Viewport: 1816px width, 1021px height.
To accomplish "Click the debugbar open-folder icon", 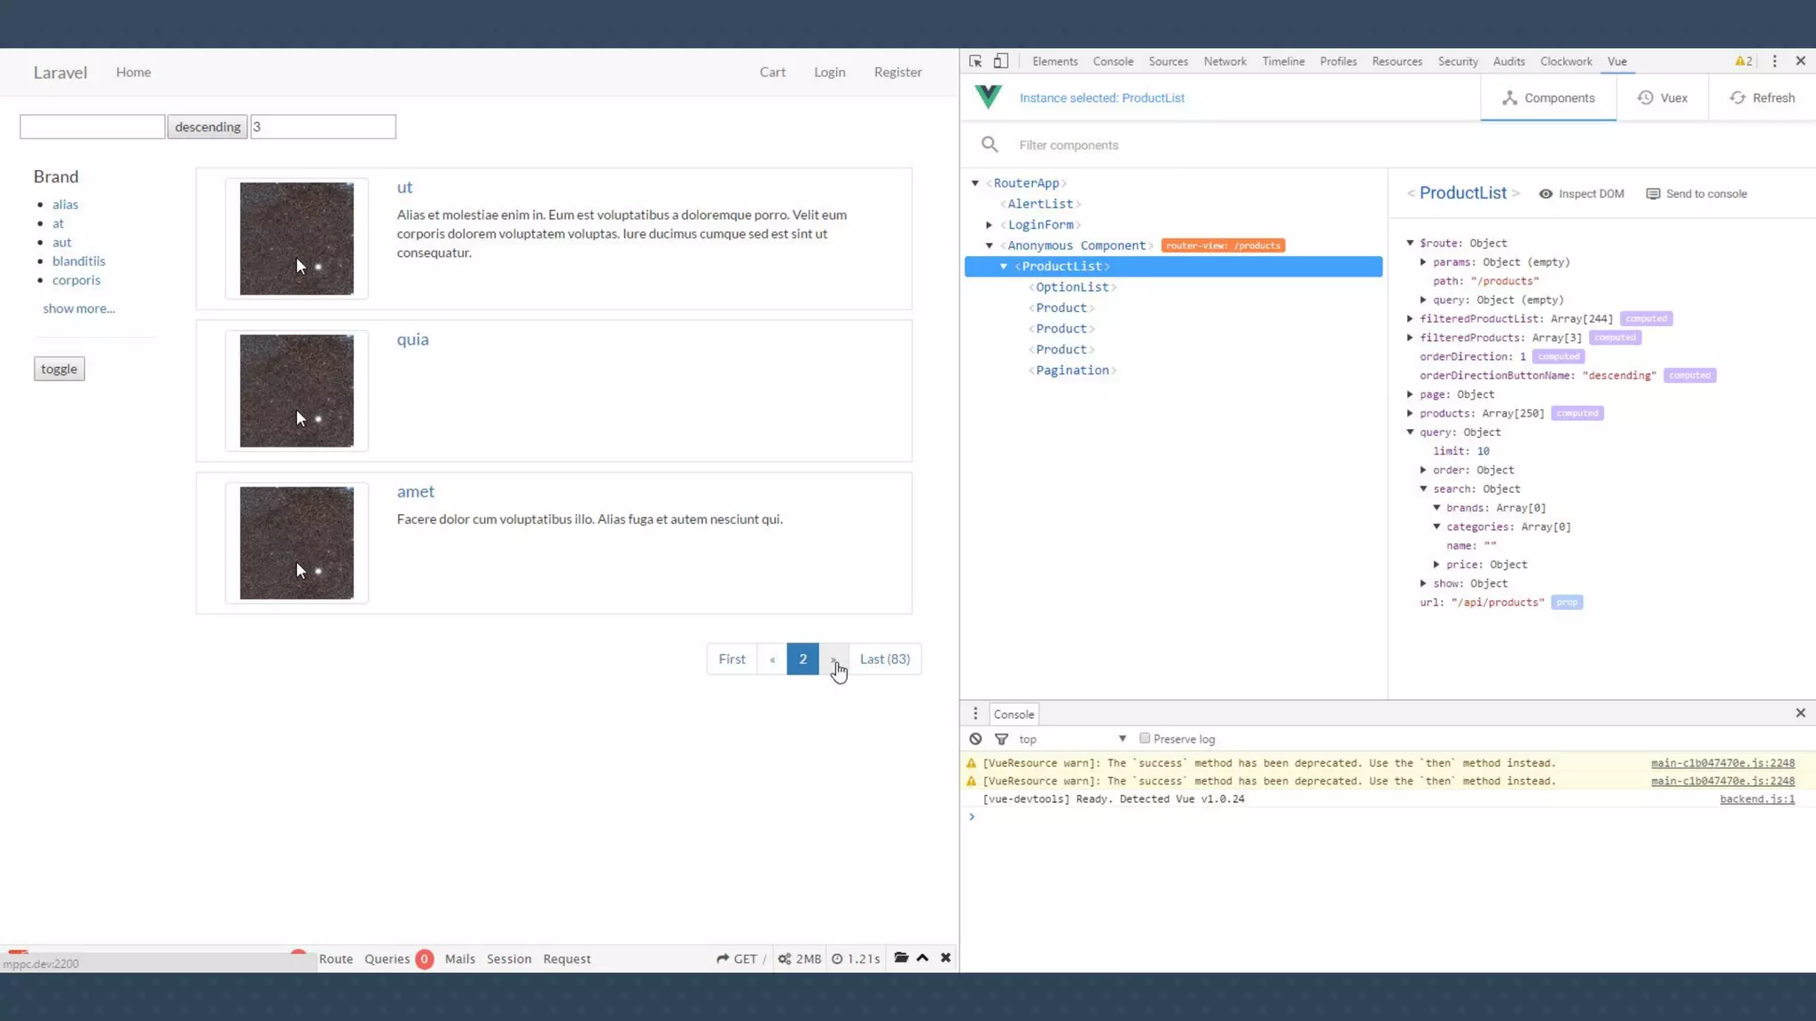I will pos(901,957).
